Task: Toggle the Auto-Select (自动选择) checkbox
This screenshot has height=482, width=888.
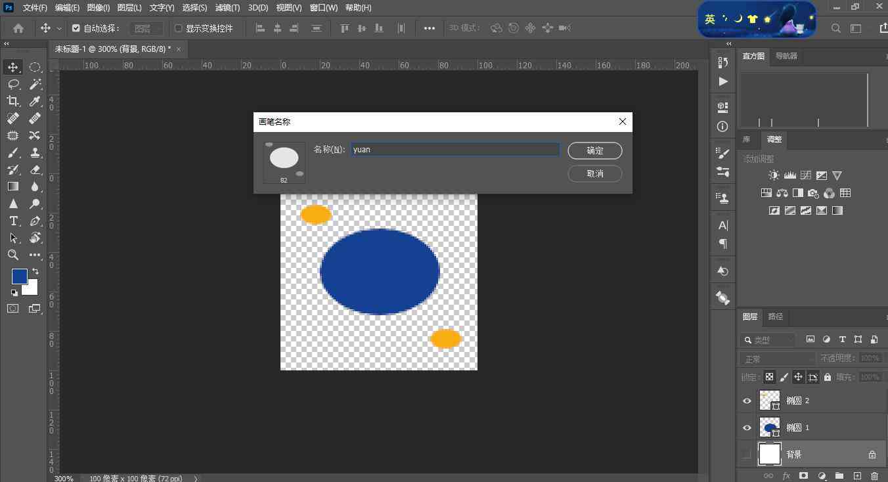Action: (x=76, y=28)
